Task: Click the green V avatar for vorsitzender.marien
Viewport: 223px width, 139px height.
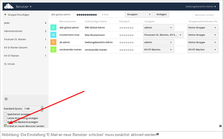Action: 53,50
